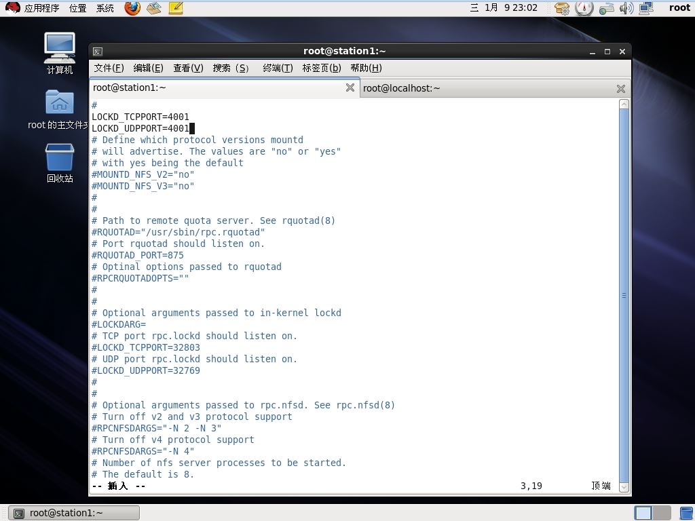Click the line #RPCNFSDARGS="-N 2 -N 3"

[x=157, y=428]
